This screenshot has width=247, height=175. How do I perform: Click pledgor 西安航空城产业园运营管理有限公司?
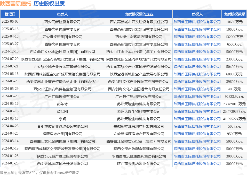62,67
